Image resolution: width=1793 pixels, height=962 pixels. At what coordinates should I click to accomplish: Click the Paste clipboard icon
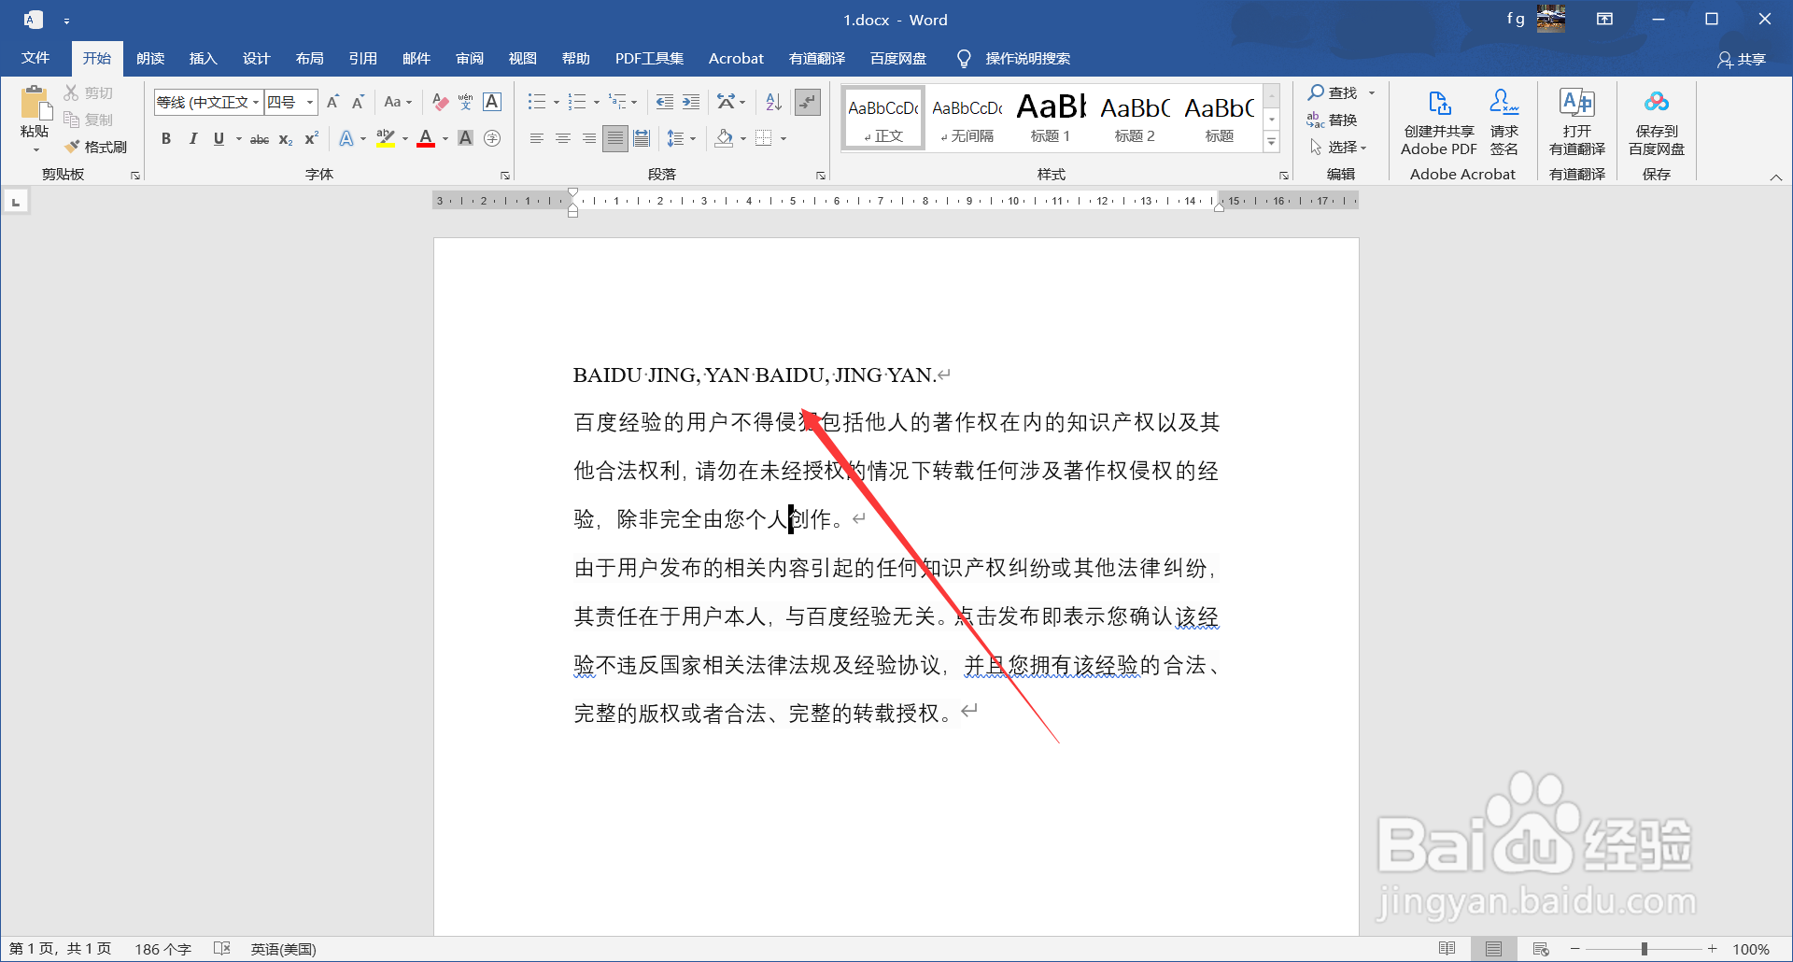[35, 104]
